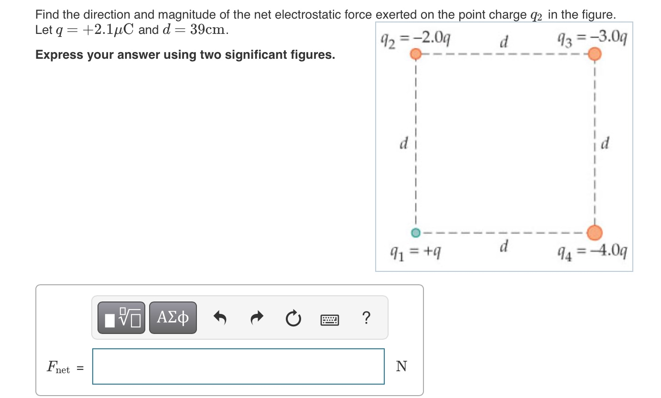Click the Fnet label beside the field
The image size is (661, 398).
tap(61, 366)
